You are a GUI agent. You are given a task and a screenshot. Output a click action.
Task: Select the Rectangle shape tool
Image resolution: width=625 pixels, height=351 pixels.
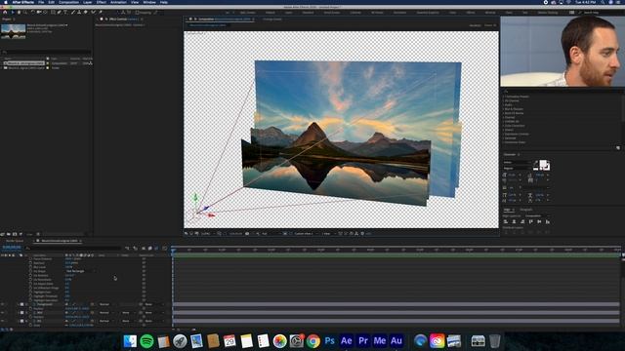click(x=53, y=13)
